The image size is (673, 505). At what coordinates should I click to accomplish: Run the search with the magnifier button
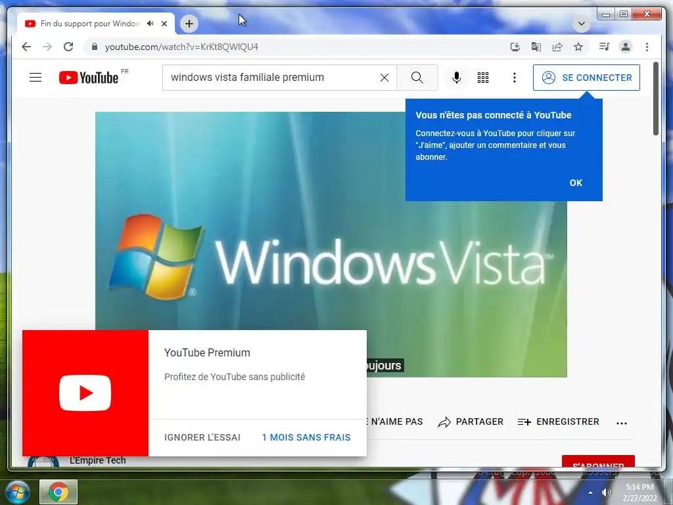click(x=417, y=78)
